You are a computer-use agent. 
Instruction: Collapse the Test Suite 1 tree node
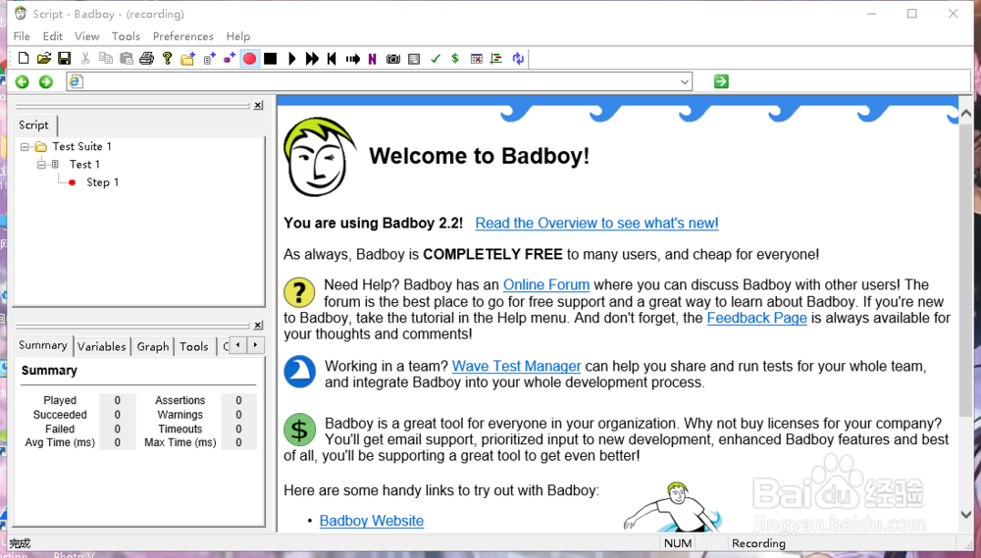coord(25,147)
